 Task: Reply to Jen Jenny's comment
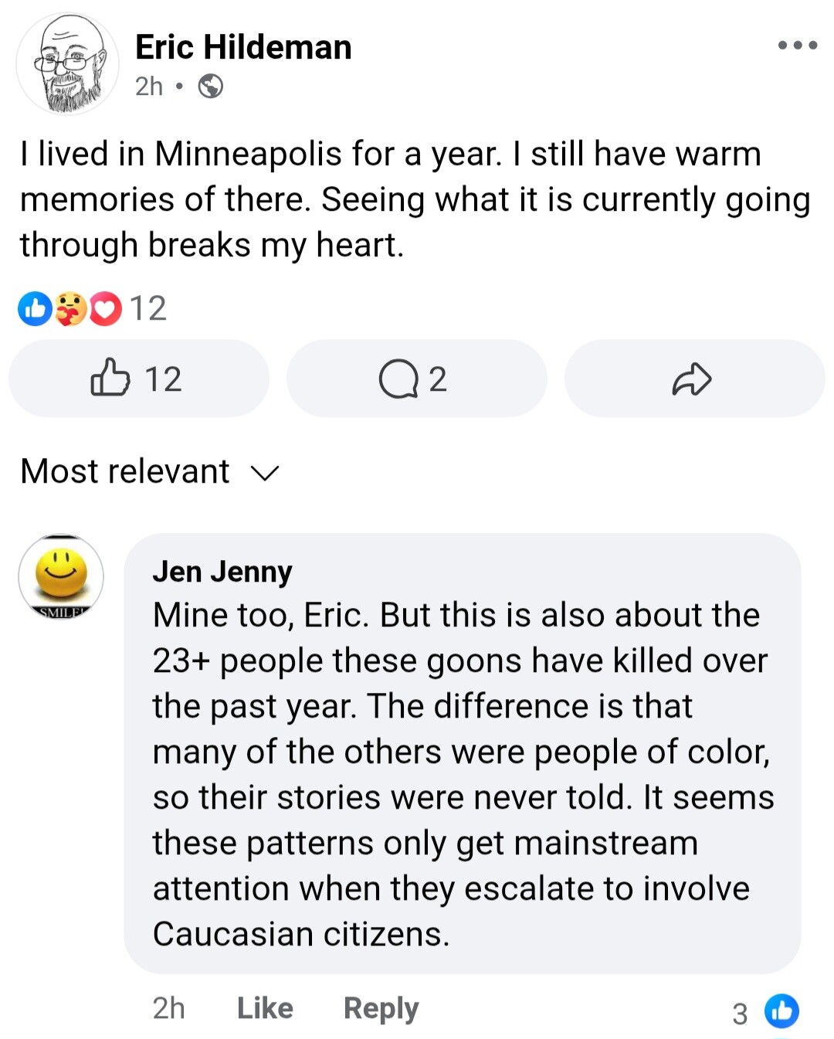tap(381, 1008)
